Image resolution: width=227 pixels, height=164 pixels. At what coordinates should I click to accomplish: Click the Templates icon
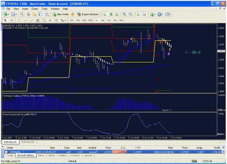pyautogui.click(x=167, y=14)
